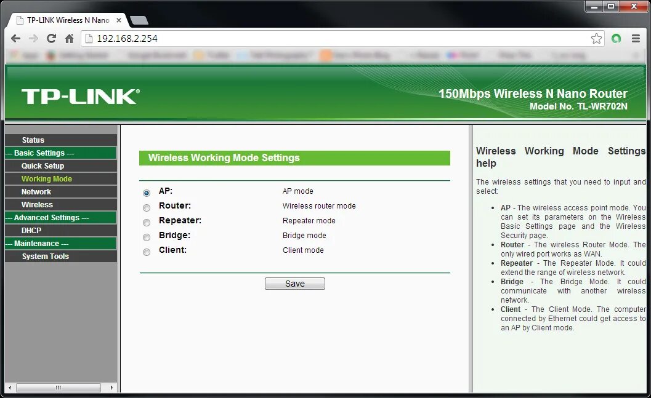Click sidebar scrollbar left arrow
This screenshot has height=398, width=651.
(10, 388)
